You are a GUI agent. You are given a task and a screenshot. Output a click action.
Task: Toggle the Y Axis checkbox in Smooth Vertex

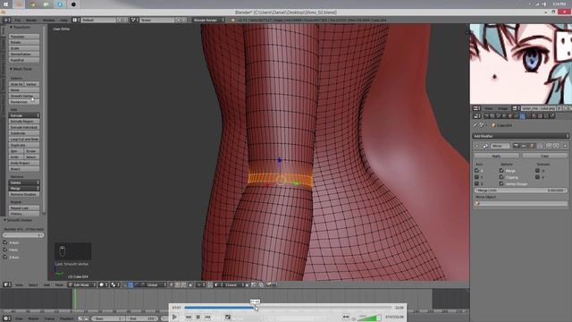[x=5, y=250]
